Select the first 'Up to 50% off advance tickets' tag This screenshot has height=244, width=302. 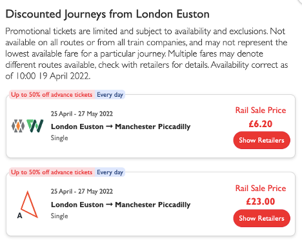click(x=52, y=95)
